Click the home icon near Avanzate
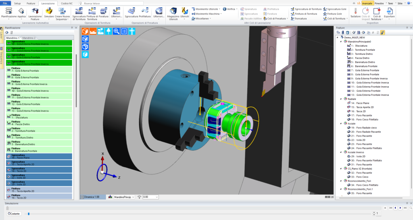 [x=354, y=3]
